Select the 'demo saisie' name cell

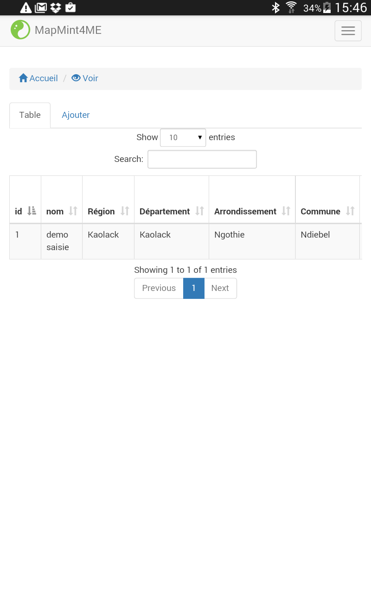[62, 241]
